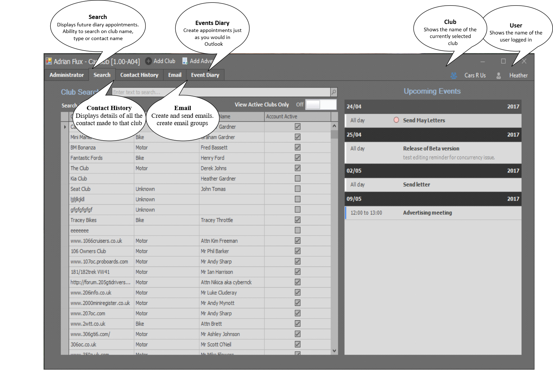Select the Tracey Bikes club name
553x372 pixels.
(83, 220)
